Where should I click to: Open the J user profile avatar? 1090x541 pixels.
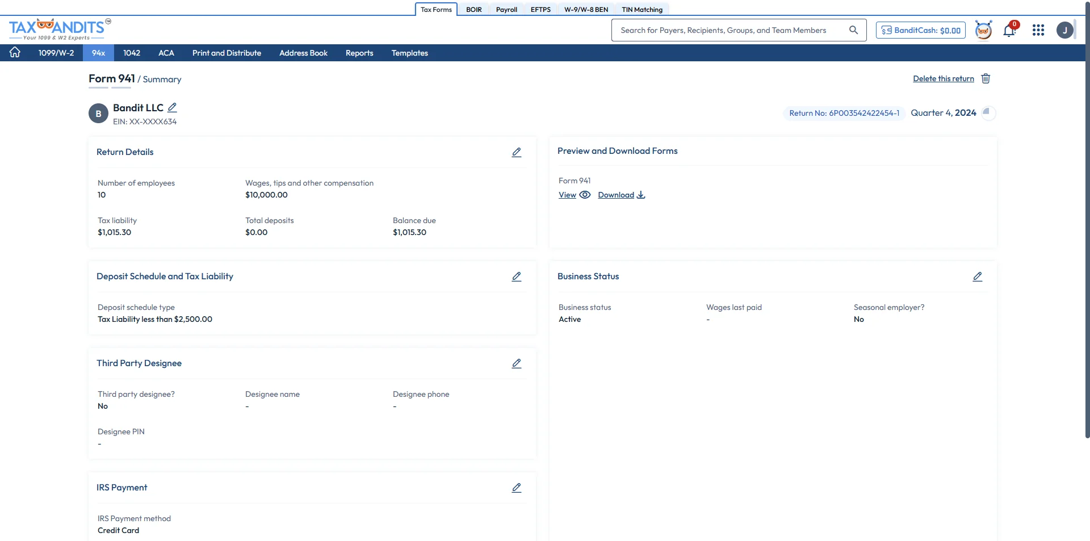(1064, 30)
